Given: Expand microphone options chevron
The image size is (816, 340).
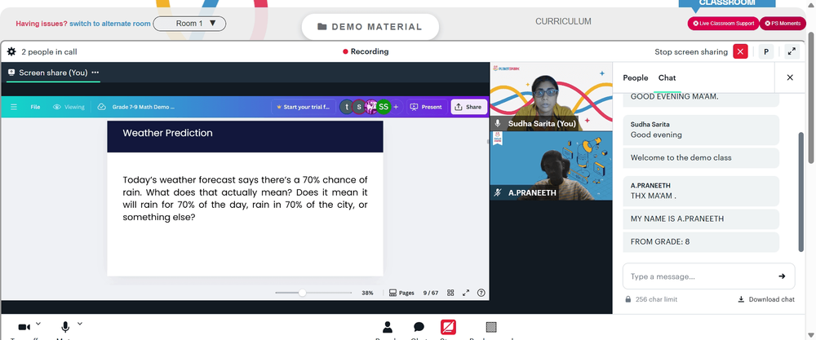Looking at the screenshot, I should pos(80,324).
